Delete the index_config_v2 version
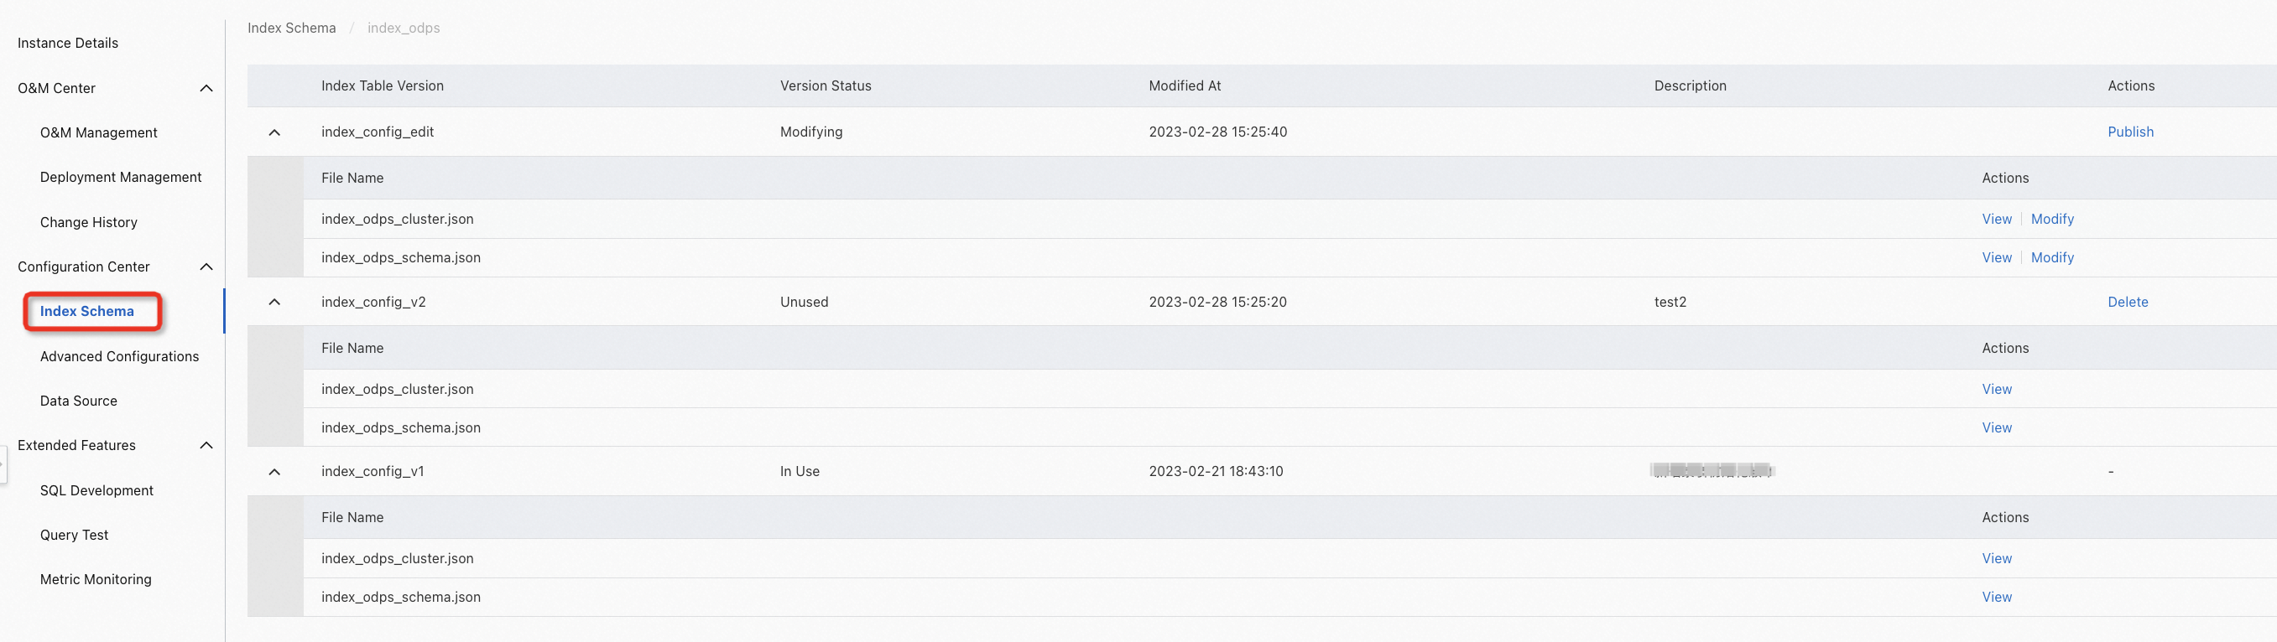 coord(2128,302)
